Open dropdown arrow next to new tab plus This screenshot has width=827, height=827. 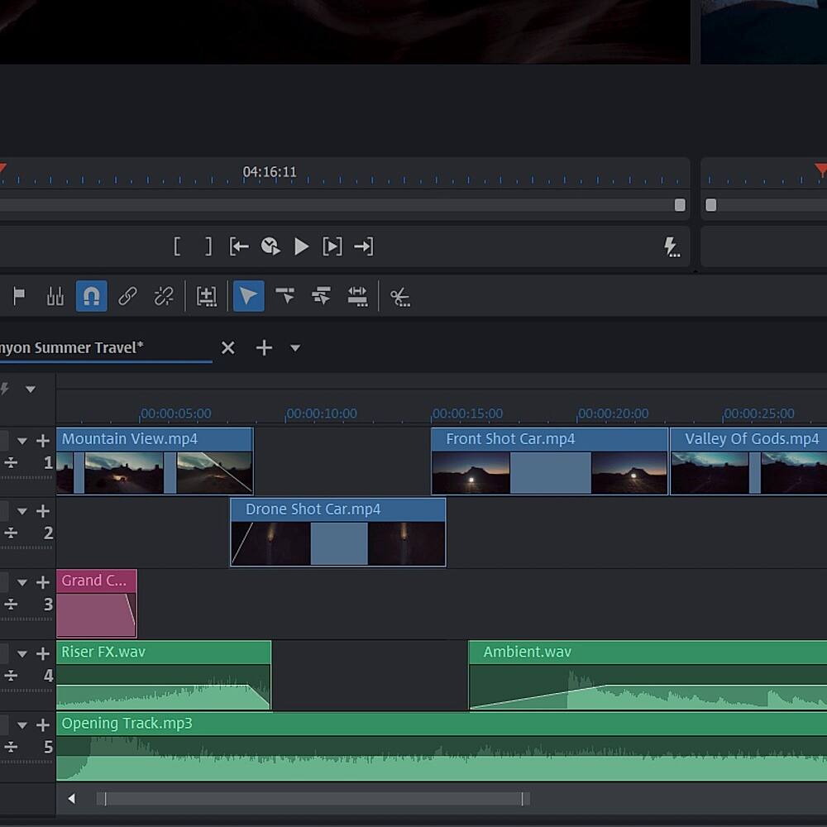295,348
